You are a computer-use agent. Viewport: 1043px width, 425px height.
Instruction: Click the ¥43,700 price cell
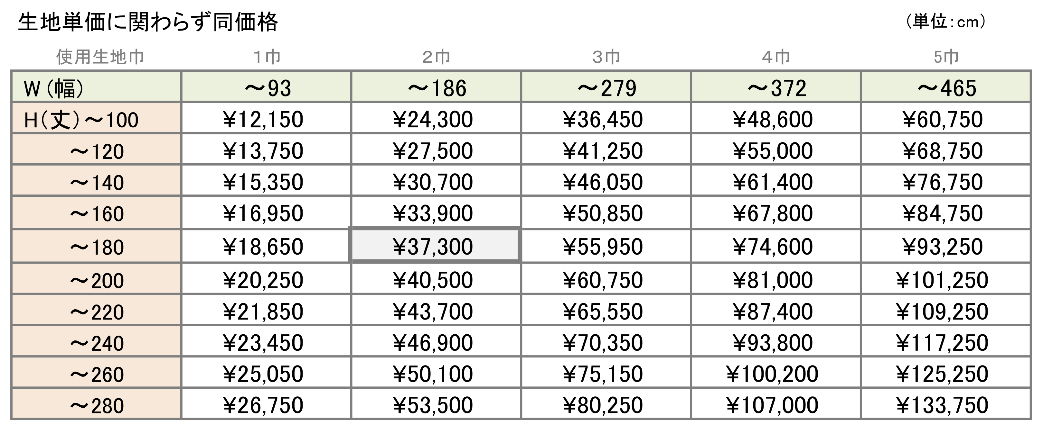(436, 310)
